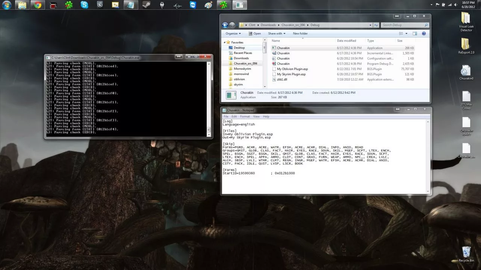Open the Notepad Format menu
The height and width of the screenshot is (270, 481).
point(245,117)
